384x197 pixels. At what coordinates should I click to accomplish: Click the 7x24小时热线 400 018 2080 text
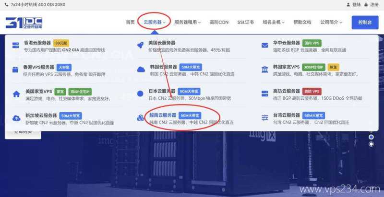pyautogui.click(x=38, y=5)
